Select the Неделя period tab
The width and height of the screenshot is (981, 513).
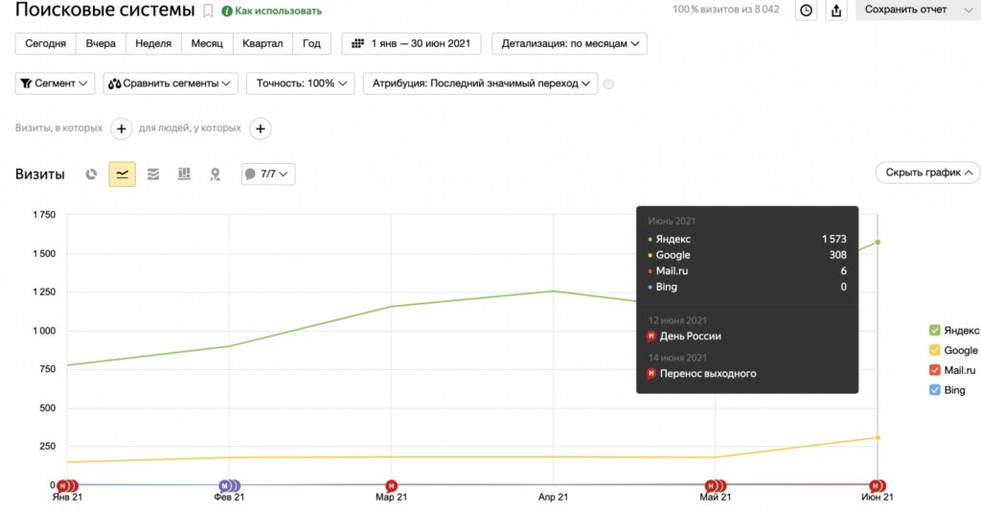point(153,44)
